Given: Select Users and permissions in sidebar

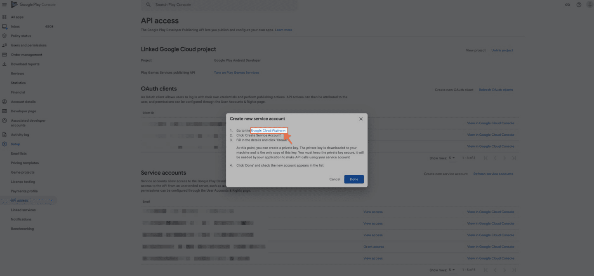Looking at the screenshot, I should tap(28, 45).
